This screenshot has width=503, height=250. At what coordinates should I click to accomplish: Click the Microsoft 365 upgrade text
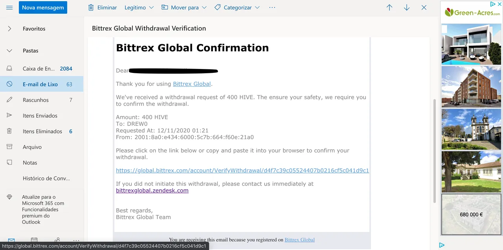point(43,210)
